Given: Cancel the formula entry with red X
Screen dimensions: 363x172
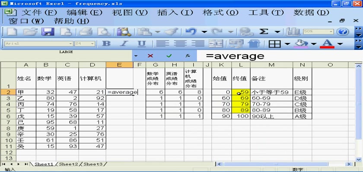Looking at the screenshot, I should [x=150, y=56].
